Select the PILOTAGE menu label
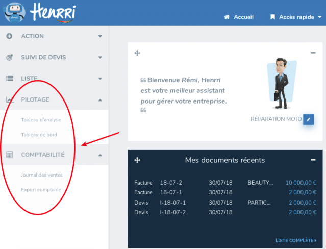The height and width of the screenshot is (249, 326). [35, 99]
